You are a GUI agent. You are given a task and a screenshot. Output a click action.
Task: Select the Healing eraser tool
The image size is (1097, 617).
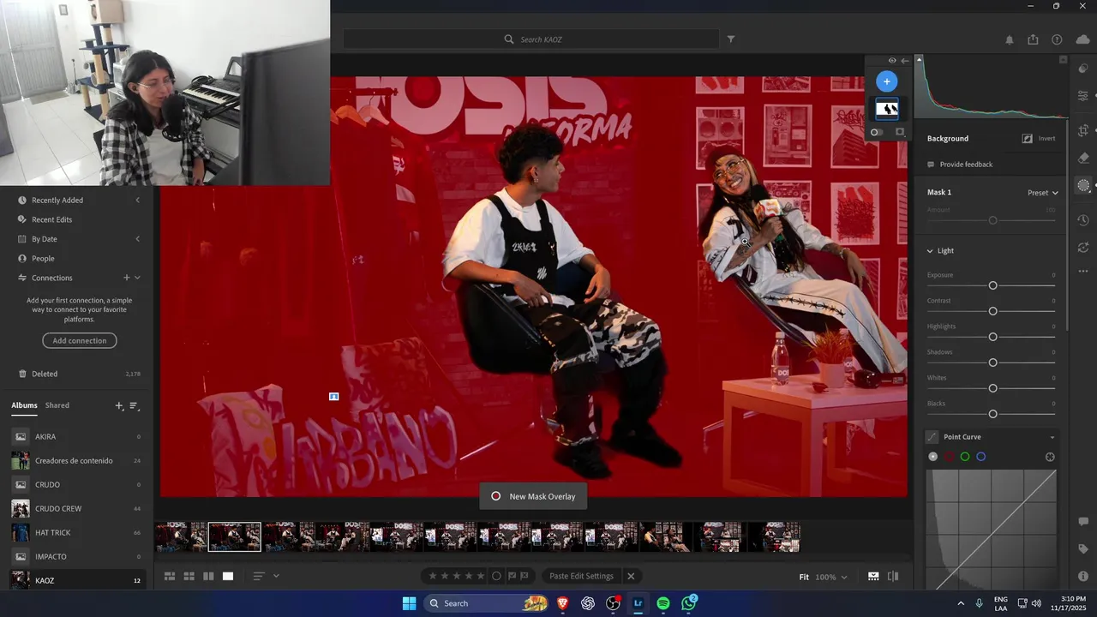click(x=1083, y=158)
